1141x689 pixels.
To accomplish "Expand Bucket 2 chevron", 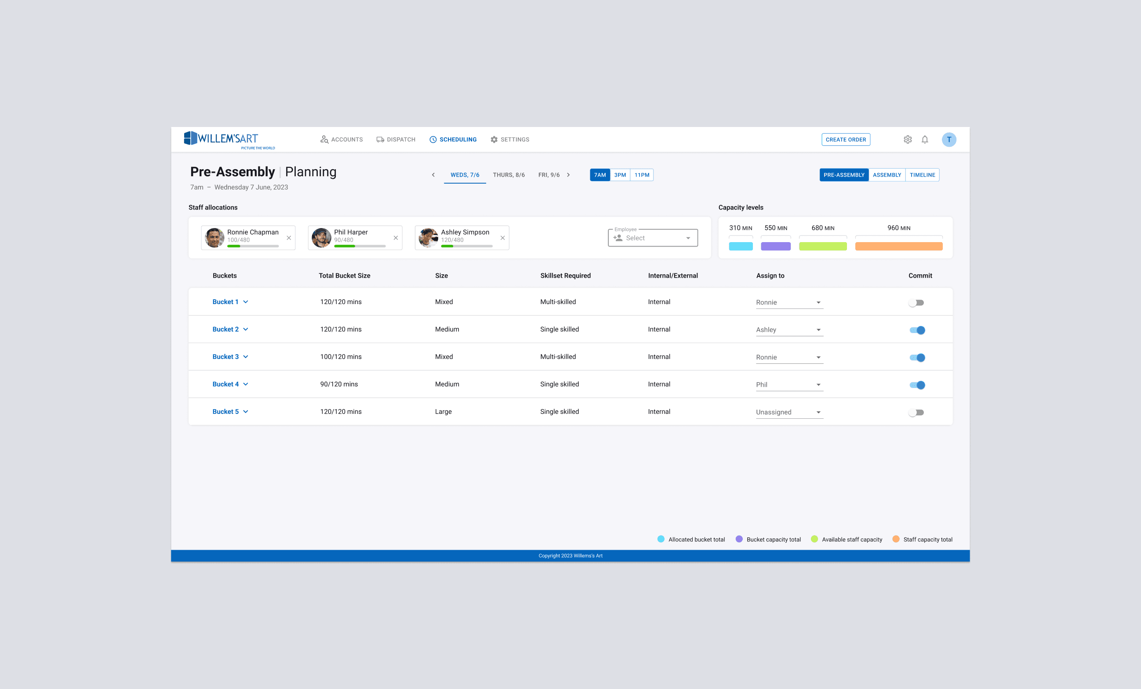I will pos(246,329).
